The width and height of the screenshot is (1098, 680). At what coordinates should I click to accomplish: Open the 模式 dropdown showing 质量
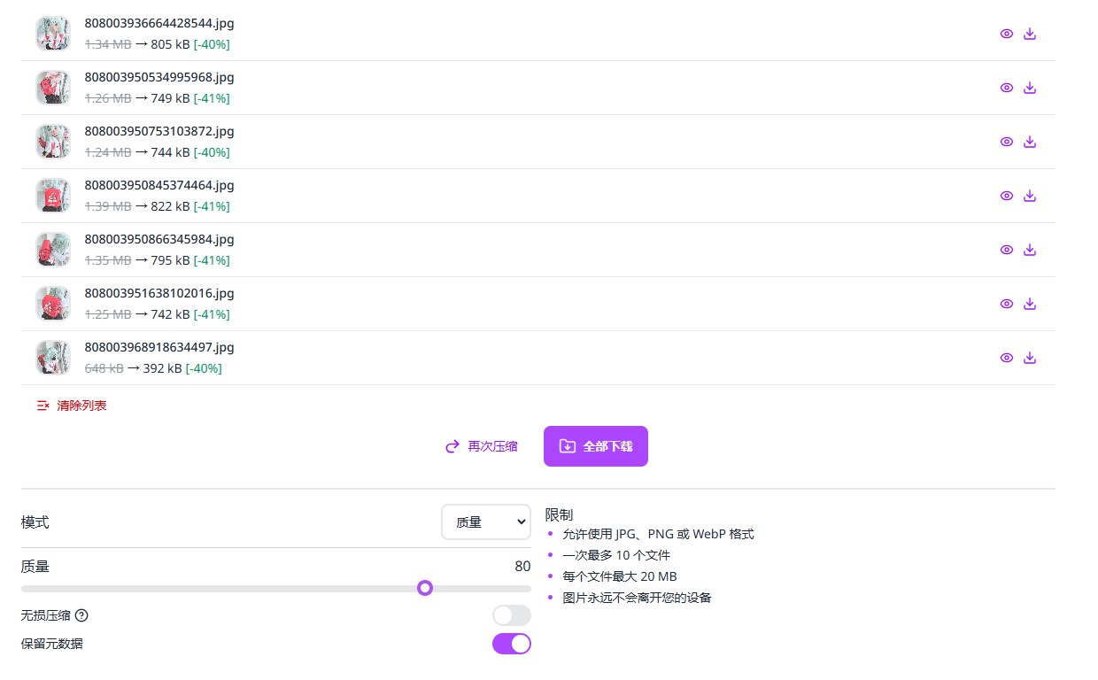click(x=485, y=522)
